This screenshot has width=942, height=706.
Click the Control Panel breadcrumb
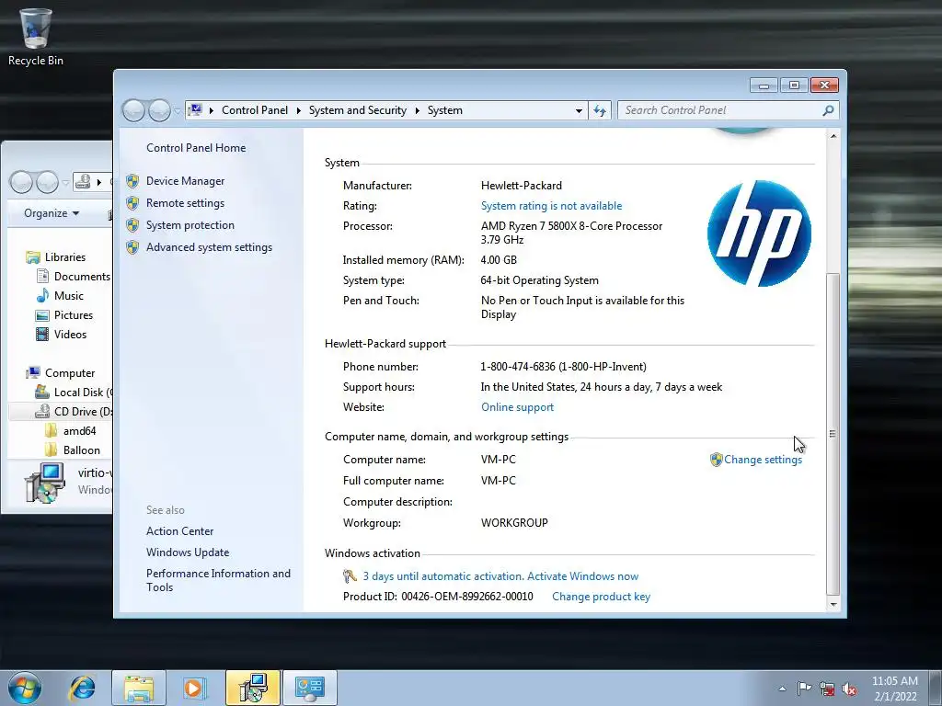255,110
